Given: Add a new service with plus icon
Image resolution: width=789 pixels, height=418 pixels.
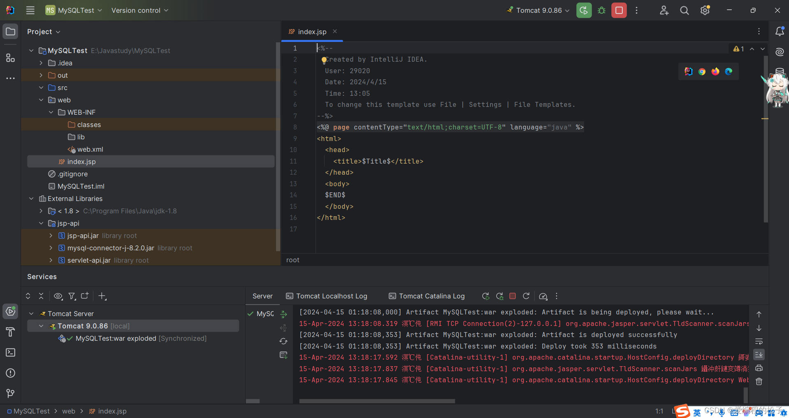Looking at the screenshot, I should click(102, 296).
